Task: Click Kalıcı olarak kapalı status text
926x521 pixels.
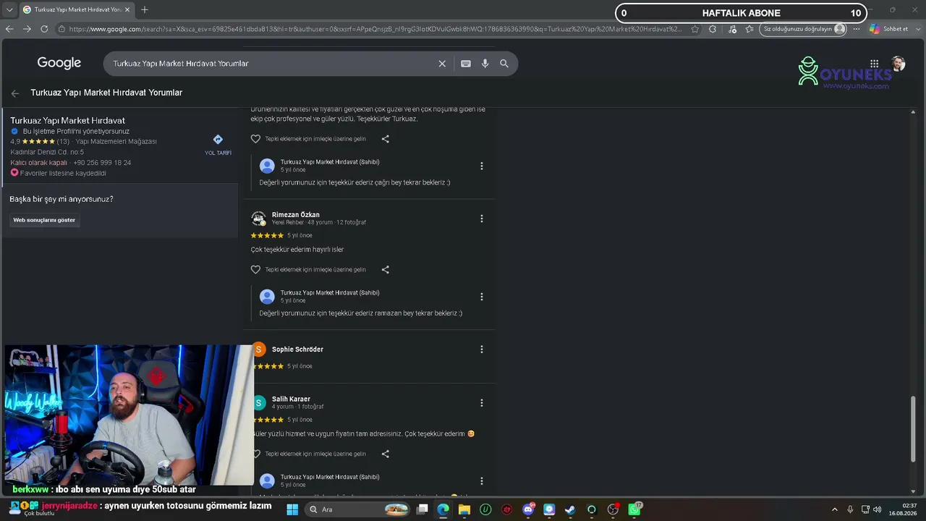Action: pyautogui.click(x=38, y=163)
